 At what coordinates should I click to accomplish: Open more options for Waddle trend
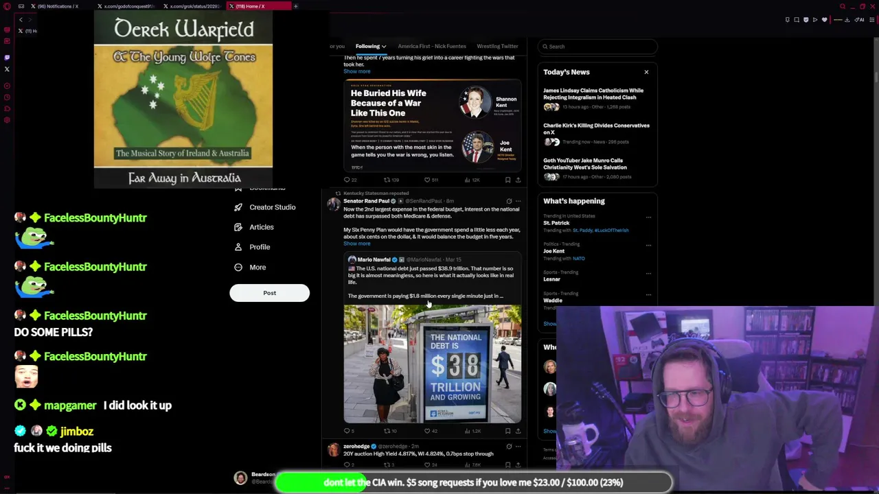pyautogui.click(x=648, y=294)
